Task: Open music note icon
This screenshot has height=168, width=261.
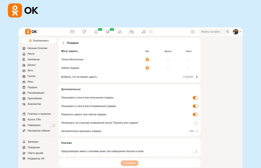Action: (x=143, y=32)
